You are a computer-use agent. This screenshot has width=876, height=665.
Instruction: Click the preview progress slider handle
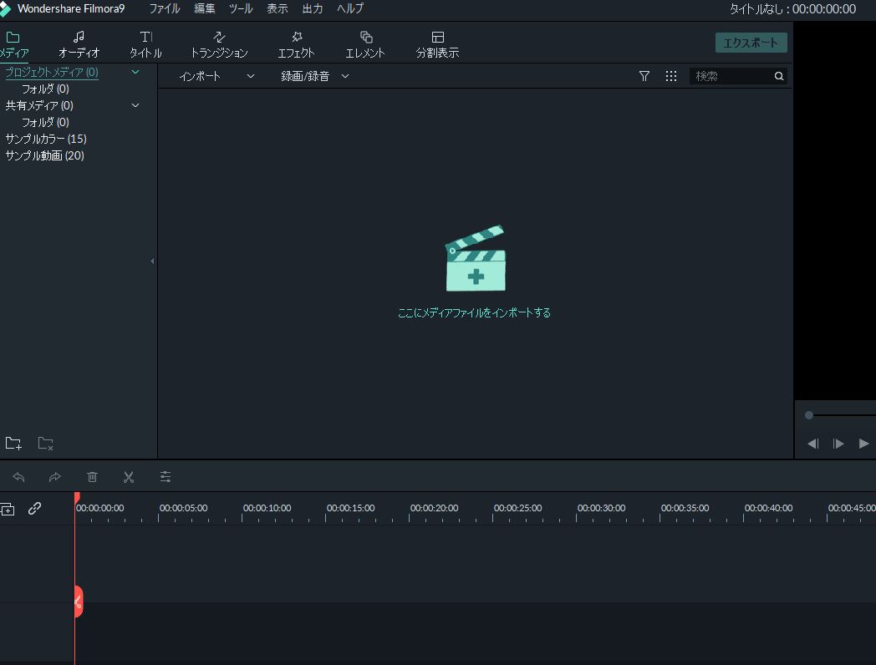[x=809, y=415]
